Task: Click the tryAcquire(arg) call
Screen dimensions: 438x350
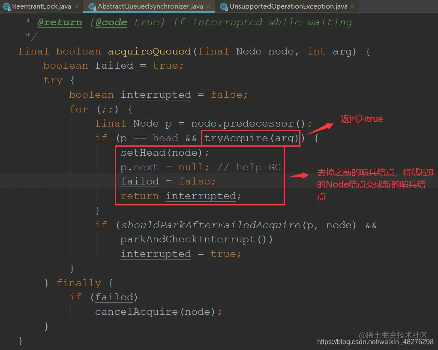Action: 251,138
